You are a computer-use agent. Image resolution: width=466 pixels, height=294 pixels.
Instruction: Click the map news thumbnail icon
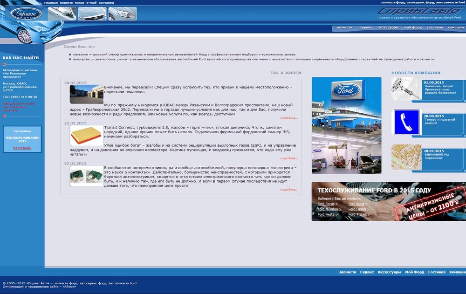pyautogui.click(x=406, y=157)
